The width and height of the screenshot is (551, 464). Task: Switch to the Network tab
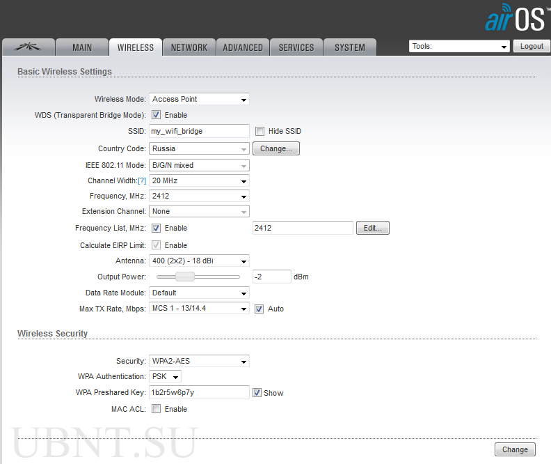189,47
